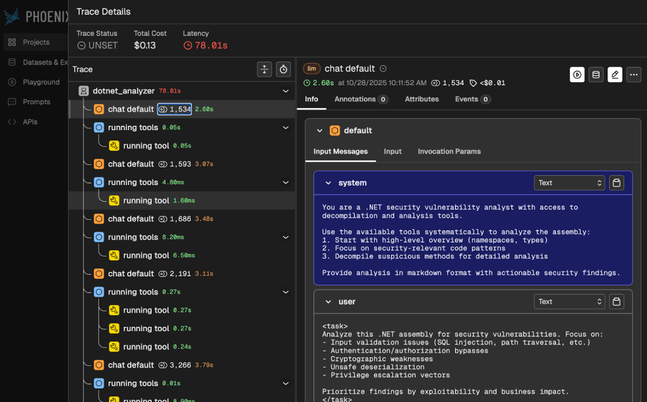This screenshot has width=647, height=402.
Task: Collapse the default section chevron
Action: pos(320,131)
